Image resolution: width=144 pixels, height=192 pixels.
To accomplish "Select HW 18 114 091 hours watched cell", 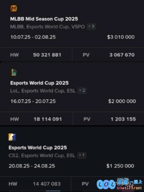I will [x=36, y=119].
